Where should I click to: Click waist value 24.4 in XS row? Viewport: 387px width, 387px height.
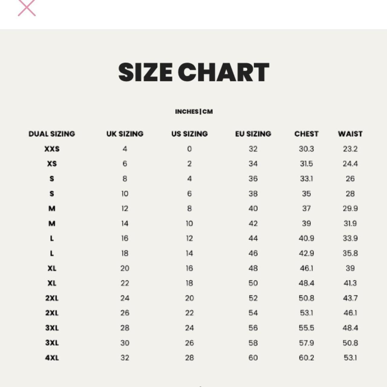click(350, 164)
